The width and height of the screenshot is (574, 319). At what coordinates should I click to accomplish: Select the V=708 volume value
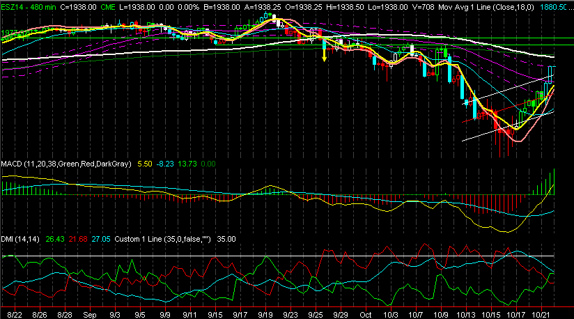(x=423, y=7)
